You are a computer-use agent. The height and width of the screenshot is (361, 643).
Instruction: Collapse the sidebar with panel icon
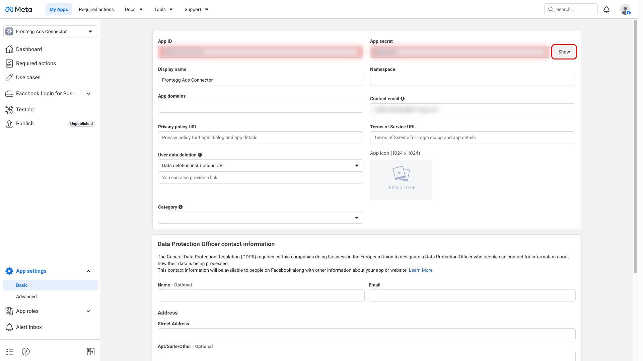point(91,352)
